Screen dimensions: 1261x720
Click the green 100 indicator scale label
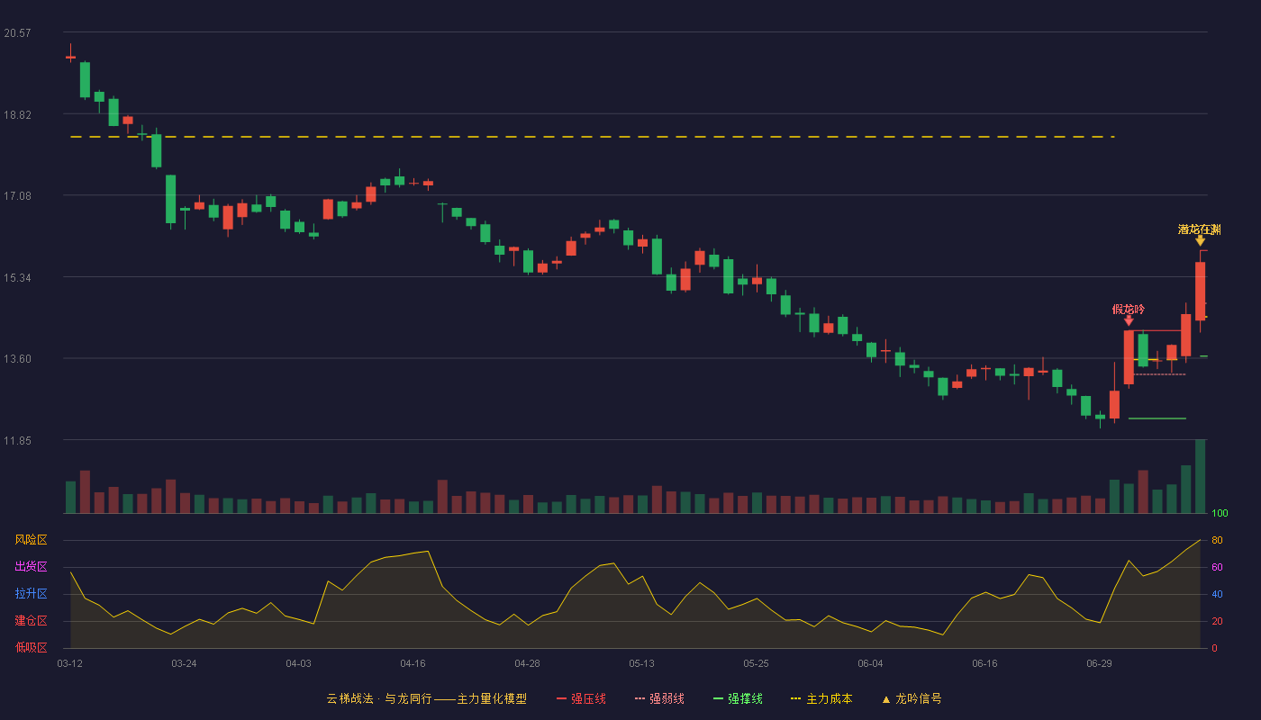coord(1220,513)
